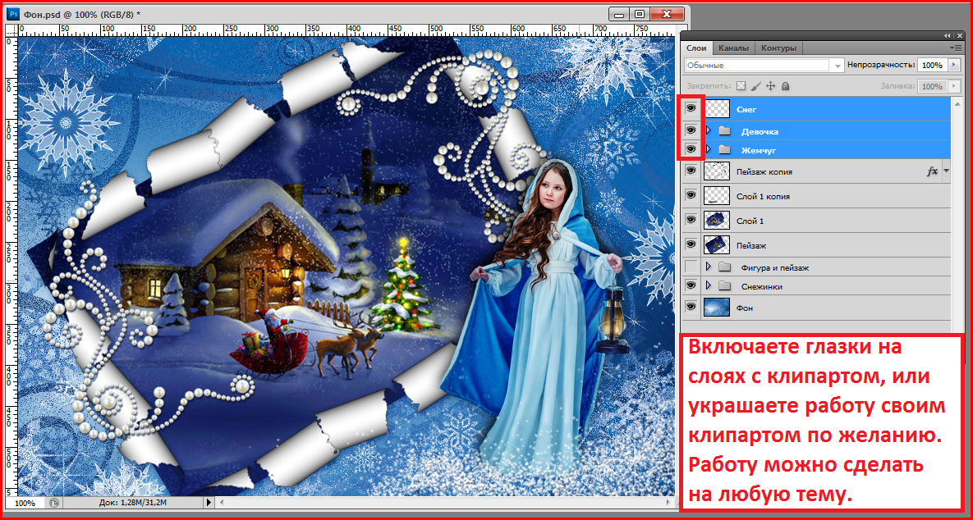The image size is (973, 520).
Task: Click the Фон layer thumbnail
Action: click(717, 308)
